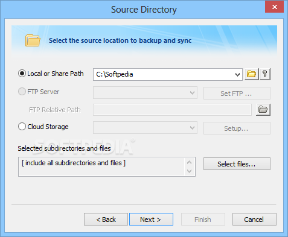The height and width of the screenshot is (237, 288).
Task: Click the down arrow of subdirectories list scrollbar
Action: [x=189, y=171]
